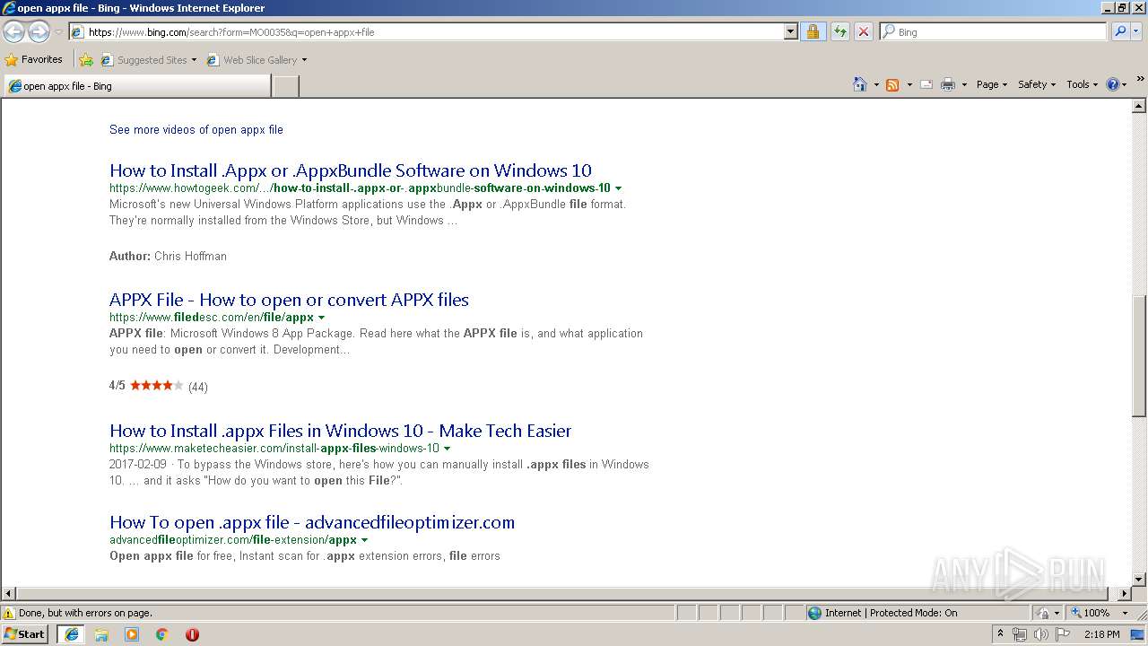Open the Page menu
Screen dimensions: 1148x646
pyautogui.click(x=992, y=84)
